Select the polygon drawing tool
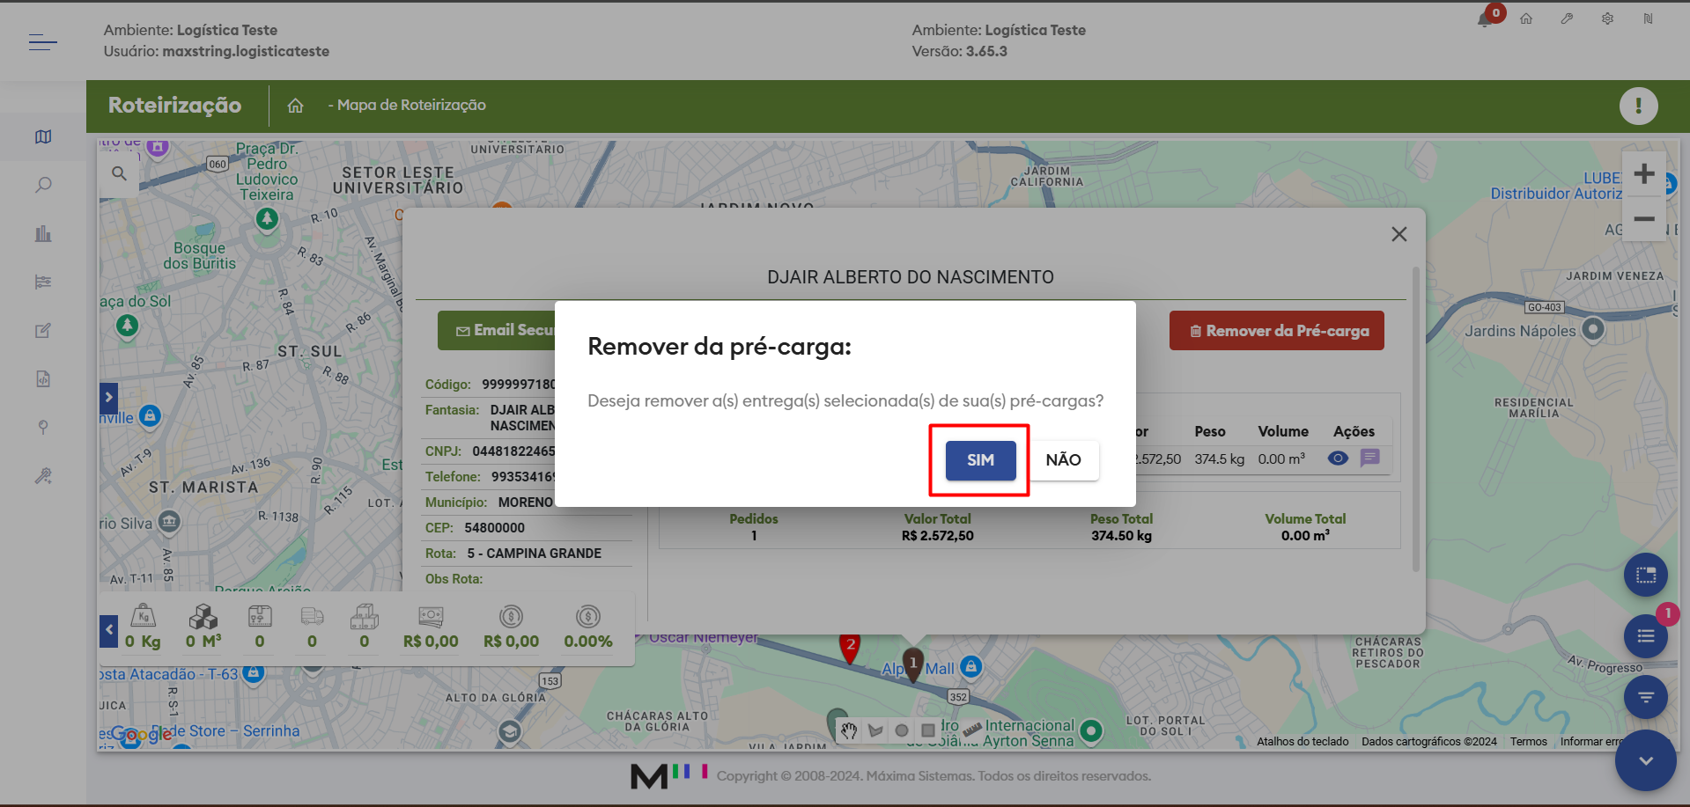 click(x=875, y=730)
